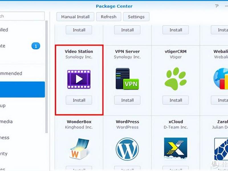Screen dimensions: 228x171
Task: Select the vtigerCRM green paw icon
Action: click(x=176, y=79)
